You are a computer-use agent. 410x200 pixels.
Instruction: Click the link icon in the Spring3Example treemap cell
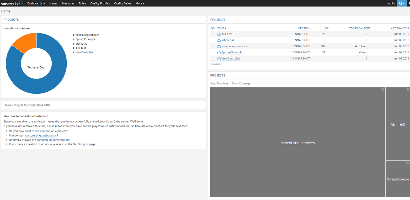coord(407,163)
